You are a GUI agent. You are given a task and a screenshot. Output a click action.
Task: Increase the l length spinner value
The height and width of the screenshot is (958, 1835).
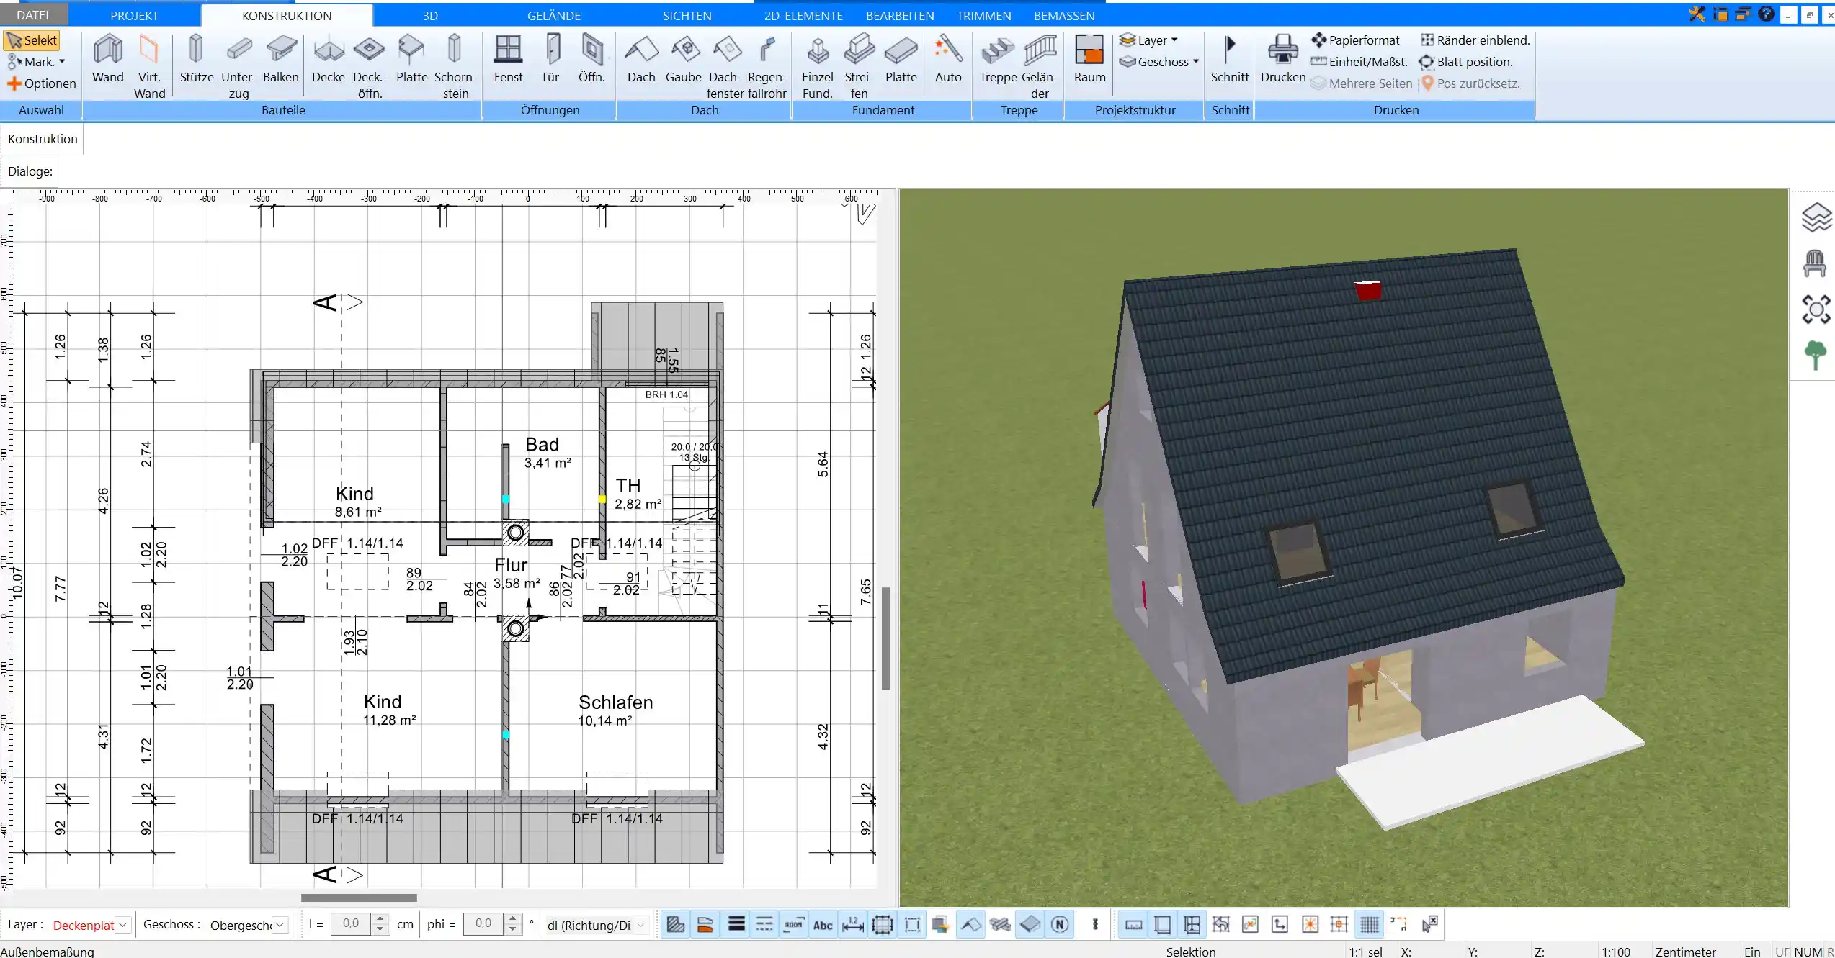point(381,919)
